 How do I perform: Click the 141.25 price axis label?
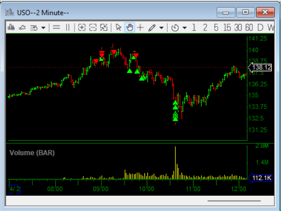[258, 38]
